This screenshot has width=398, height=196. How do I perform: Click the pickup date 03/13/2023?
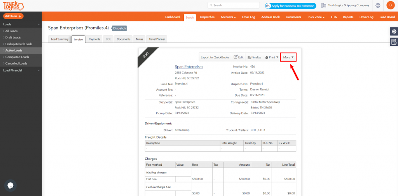[182, 113]
